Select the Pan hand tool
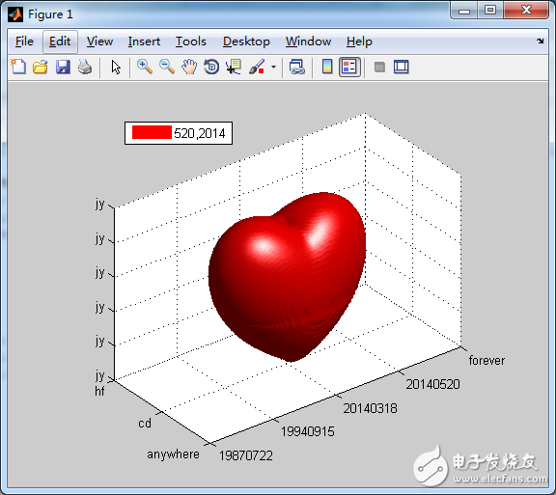556x495 pixels. [189, 67]
